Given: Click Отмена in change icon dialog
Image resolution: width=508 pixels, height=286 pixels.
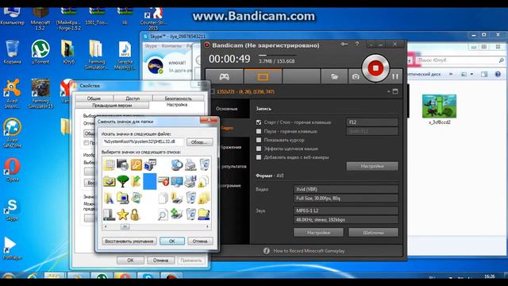Looking at the screenshot, I should [x=200, y=241].
